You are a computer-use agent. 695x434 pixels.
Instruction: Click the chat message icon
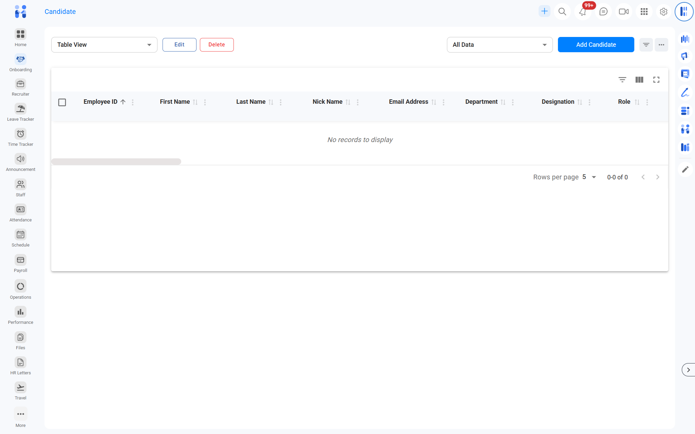coord(603,12)
